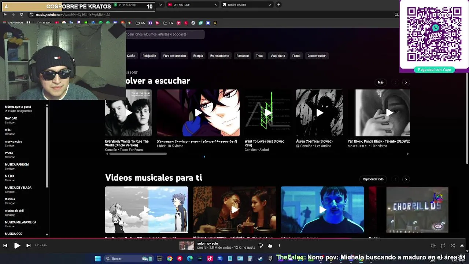This screenshot has height=264, width=469.
Task: Play Everybody Wants To Rule The World
Action: coord(128,113)
